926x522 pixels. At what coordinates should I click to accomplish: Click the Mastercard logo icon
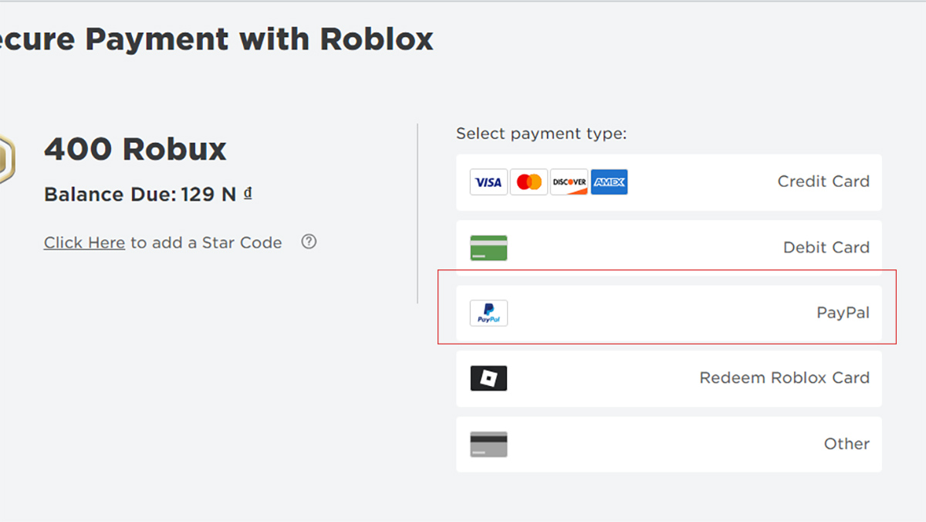[x=529, y=181]
